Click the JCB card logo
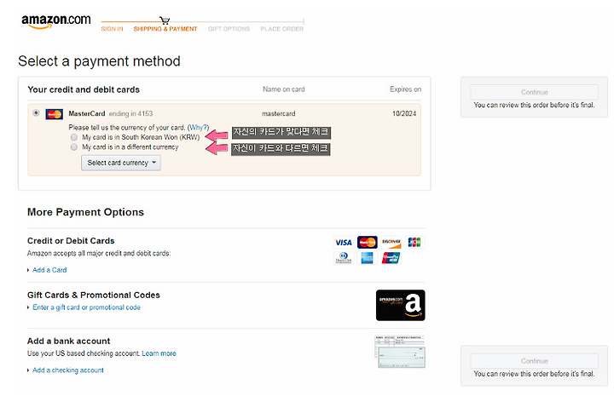614x396 pixels. click(x=414, y=243)
